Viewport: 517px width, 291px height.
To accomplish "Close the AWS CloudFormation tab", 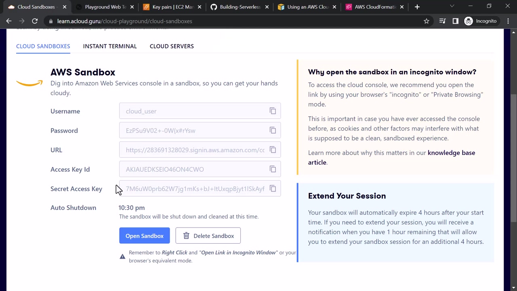I will 401,7.
